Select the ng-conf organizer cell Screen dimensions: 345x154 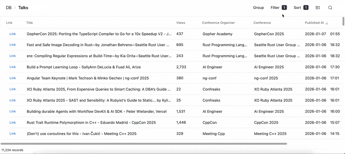(x=210, y=78)
